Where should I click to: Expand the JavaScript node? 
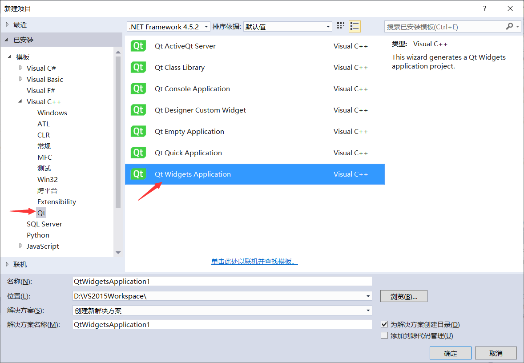click(x=21, y=246)
